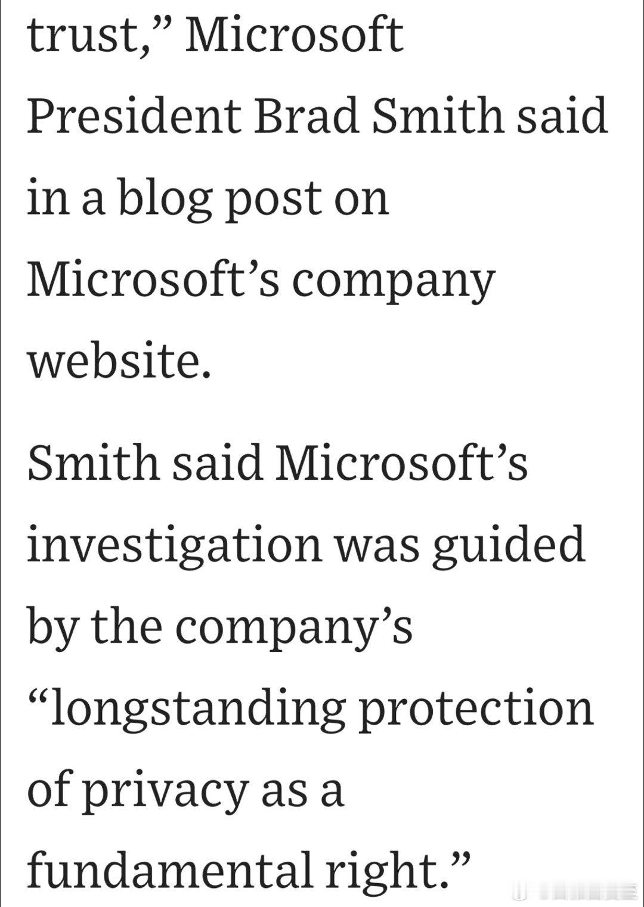The image size is (644, 907).
Task: Click "Microsoft's" in the second paragraph
Action: click(401, 462)
